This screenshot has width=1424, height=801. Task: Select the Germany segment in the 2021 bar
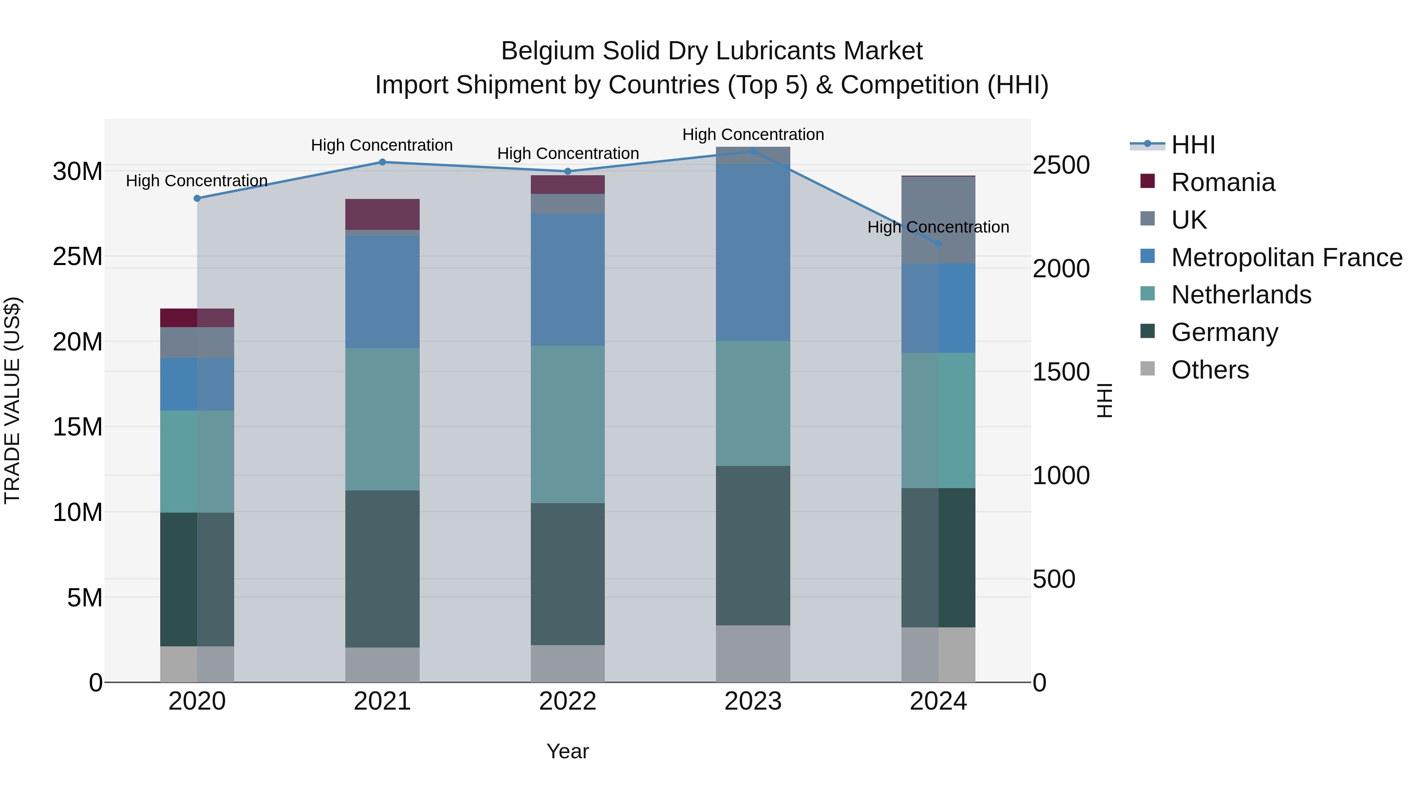click(x=383, y=569)
